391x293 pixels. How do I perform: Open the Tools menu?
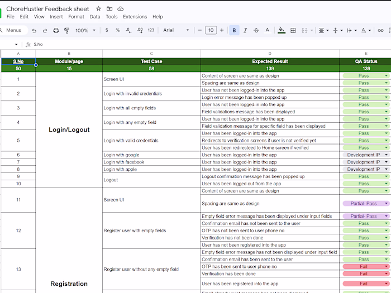click(x=112, y=17)
